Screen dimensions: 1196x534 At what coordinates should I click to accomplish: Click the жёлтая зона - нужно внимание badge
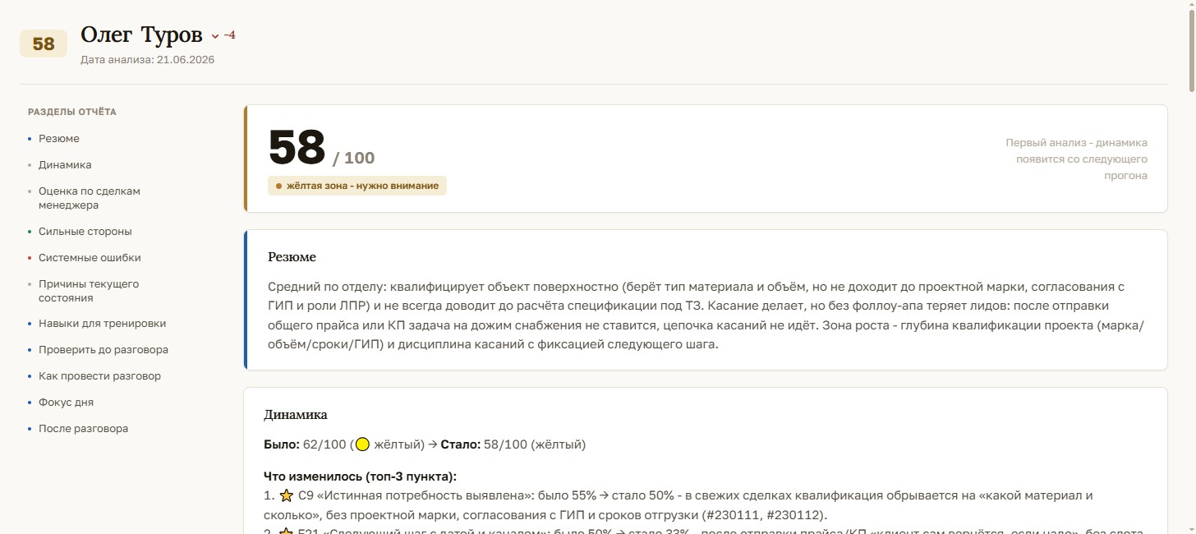pyautogui.click(x=357, y=186)
